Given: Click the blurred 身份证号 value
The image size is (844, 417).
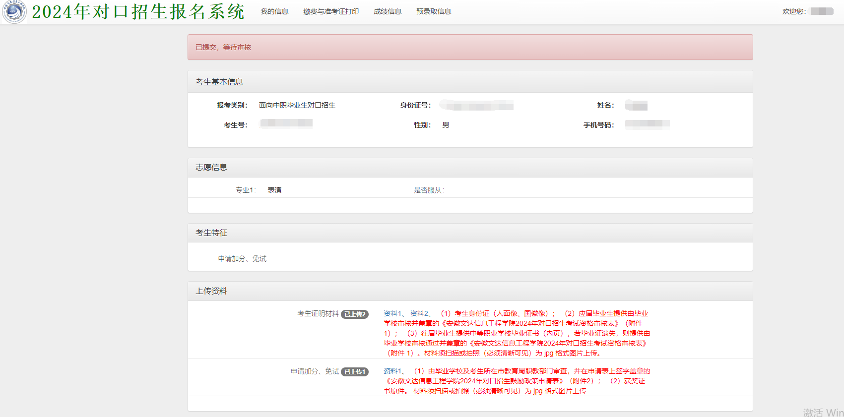Looking at the screenshot, I should (x=476, y=106).
